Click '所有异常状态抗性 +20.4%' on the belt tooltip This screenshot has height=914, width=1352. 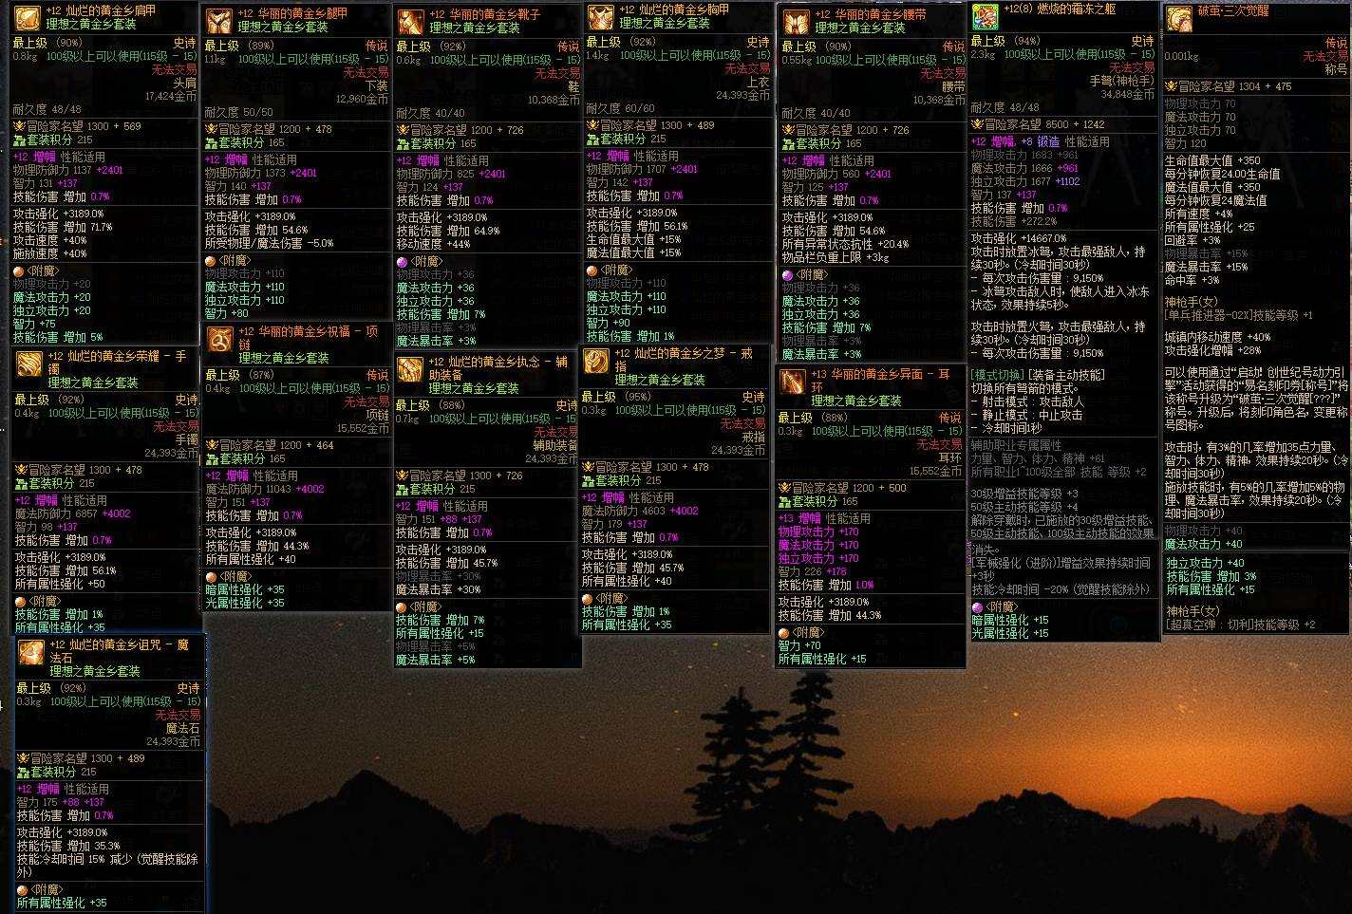pos(846,244)
